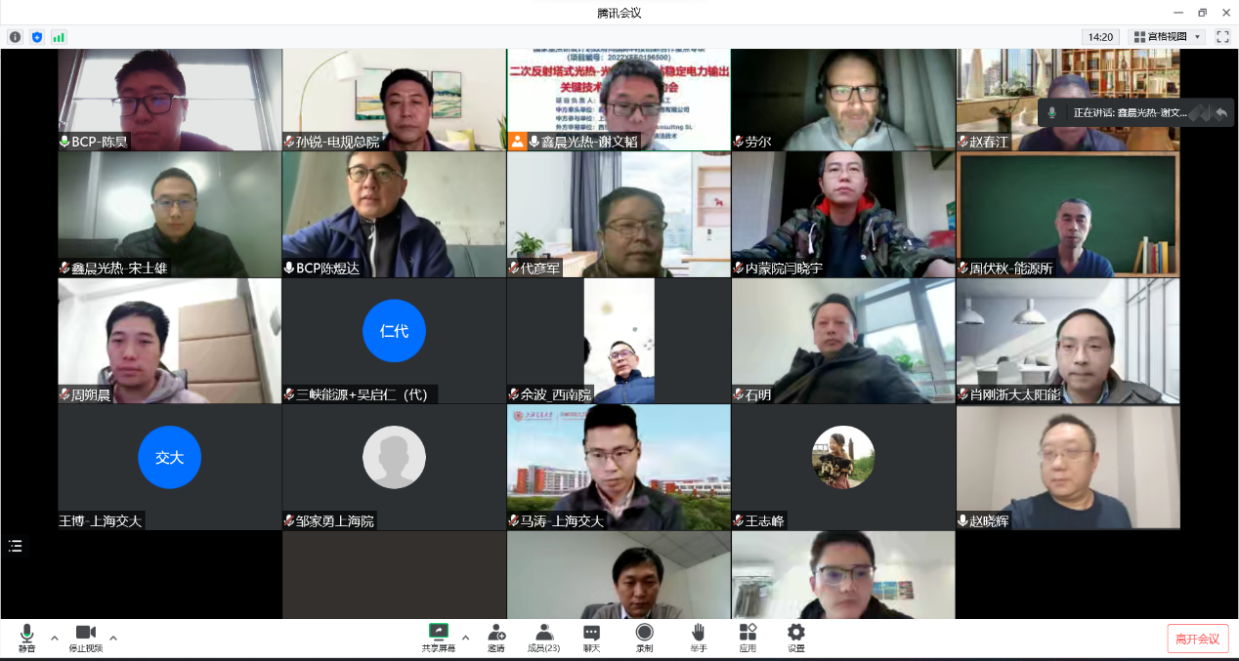Start screen sharing via 共享屏幕
Image resolution: width=1239 pixels, height=661 pixels.
[439, 639]
